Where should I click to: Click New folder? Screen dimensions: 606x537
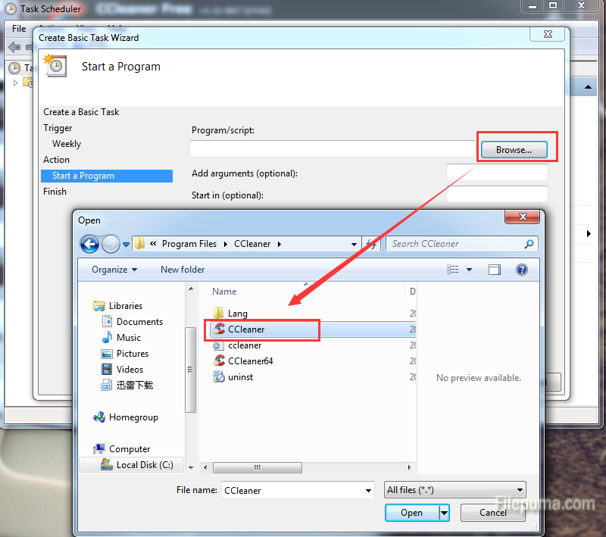click(x=183, y=270)
